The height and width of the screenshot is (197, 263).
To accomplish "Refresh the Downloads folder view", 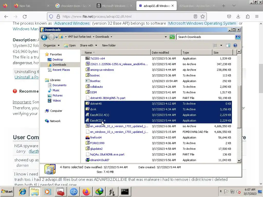I will (172, 37).
